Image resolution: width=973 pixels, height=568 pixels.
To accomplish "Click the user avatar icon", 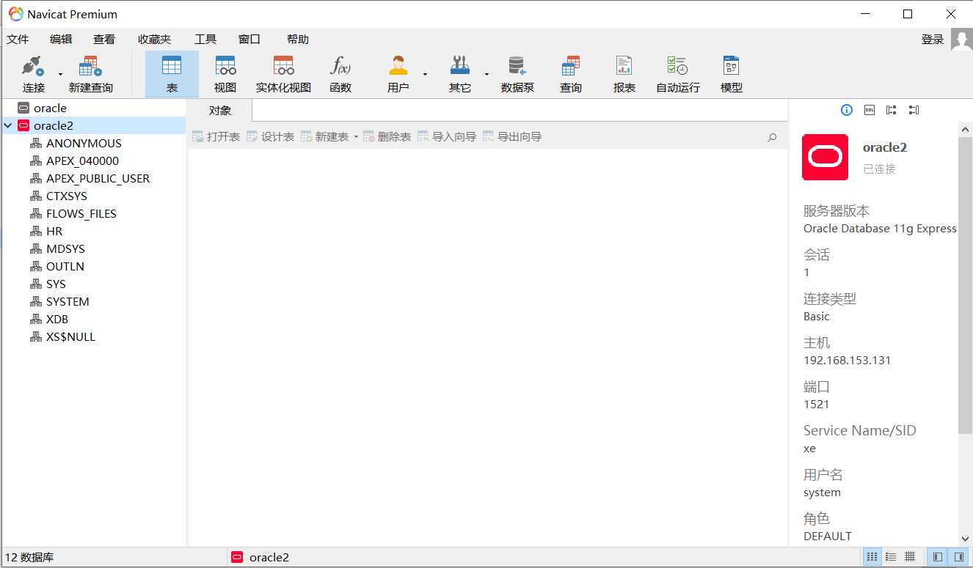I will click(961, 40).
